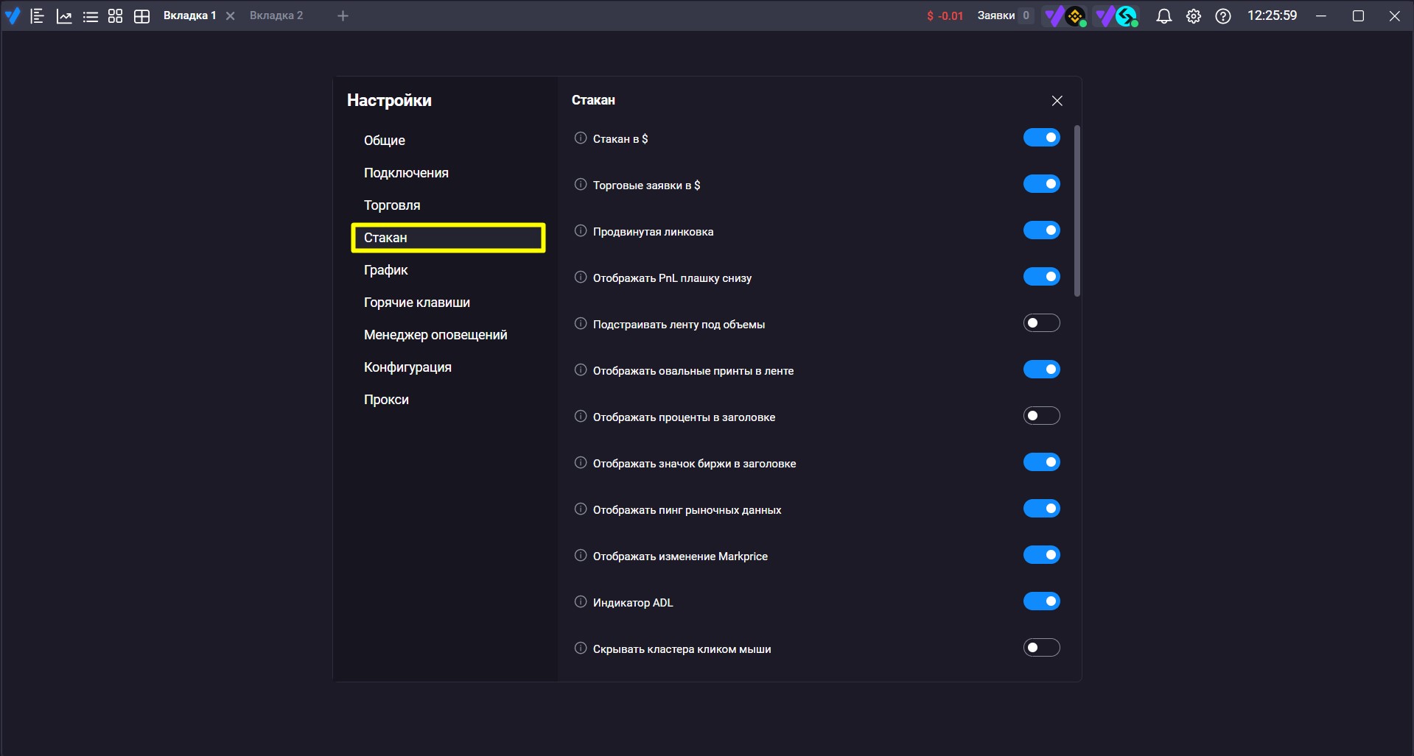Disable Отображать изменение Markprice switch

click(x=1042, y=555)
